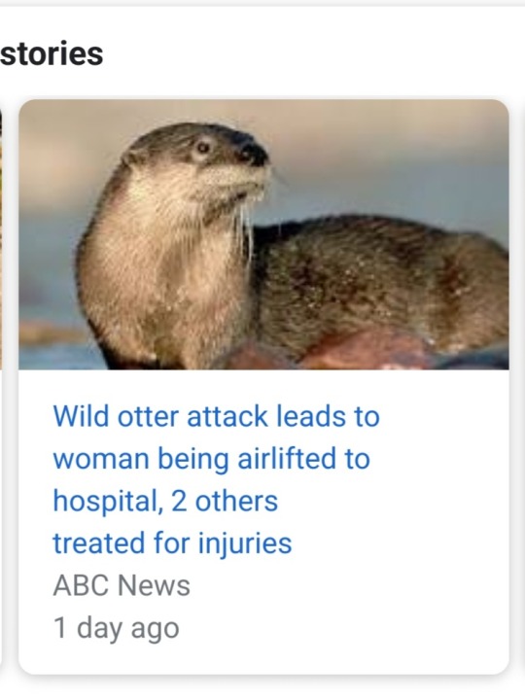
Task: Open the otter photo thumbnail
Action: pos(263,234)
